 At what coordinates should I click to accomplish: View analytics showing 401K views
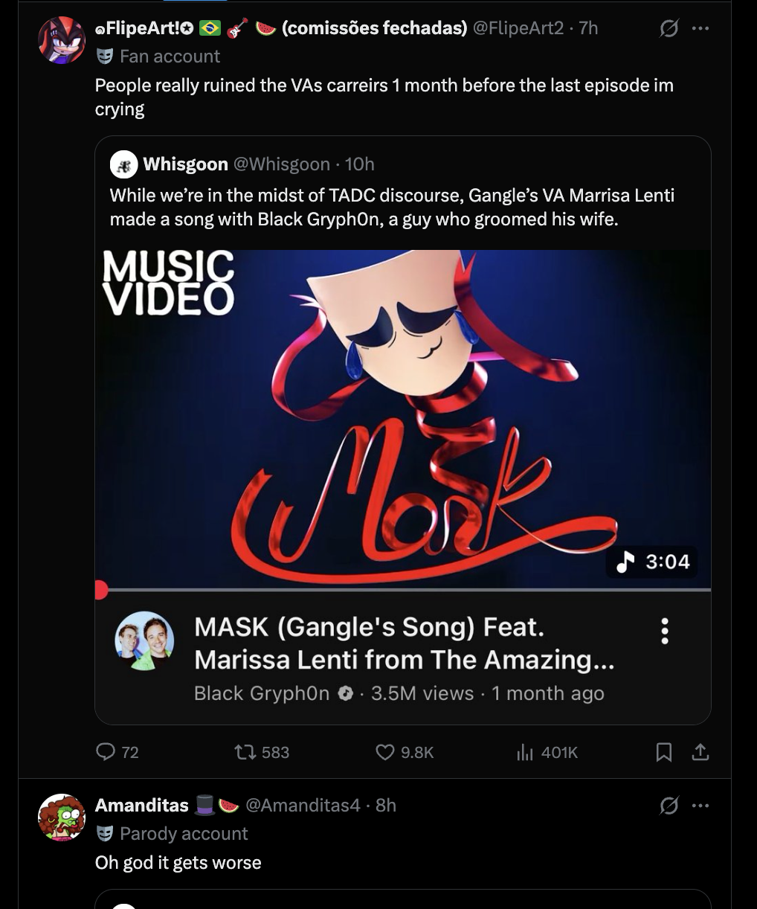pyautogui.click(x=525, y=752)
